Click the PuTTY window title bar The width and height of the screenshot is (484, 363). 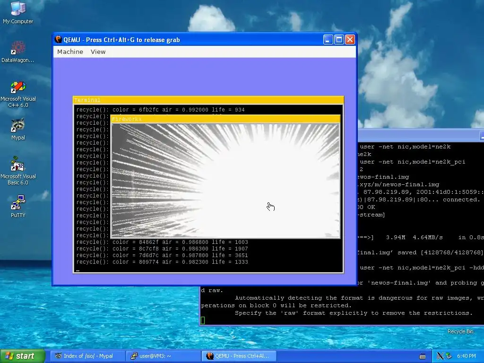(x=420, y=136)
